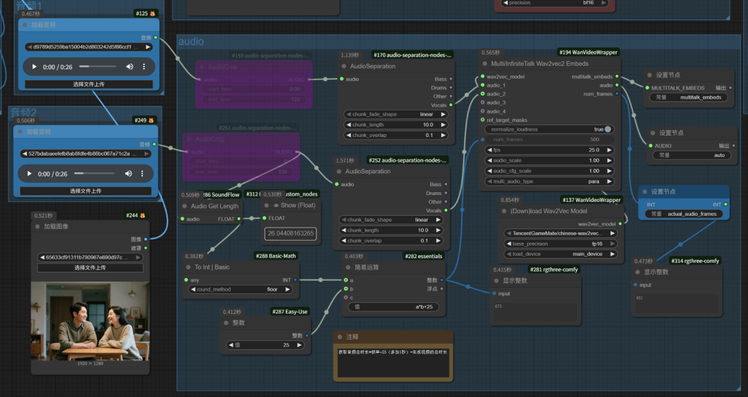748x397 pixels.
Task: Click previous arrow on audio file 527bdabaeefefb selector
Action: click(x=24, y=154)
